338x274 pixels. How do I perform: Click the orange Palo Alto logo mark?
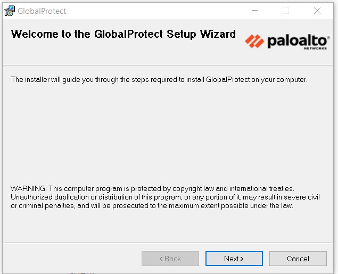click(254, 40)
